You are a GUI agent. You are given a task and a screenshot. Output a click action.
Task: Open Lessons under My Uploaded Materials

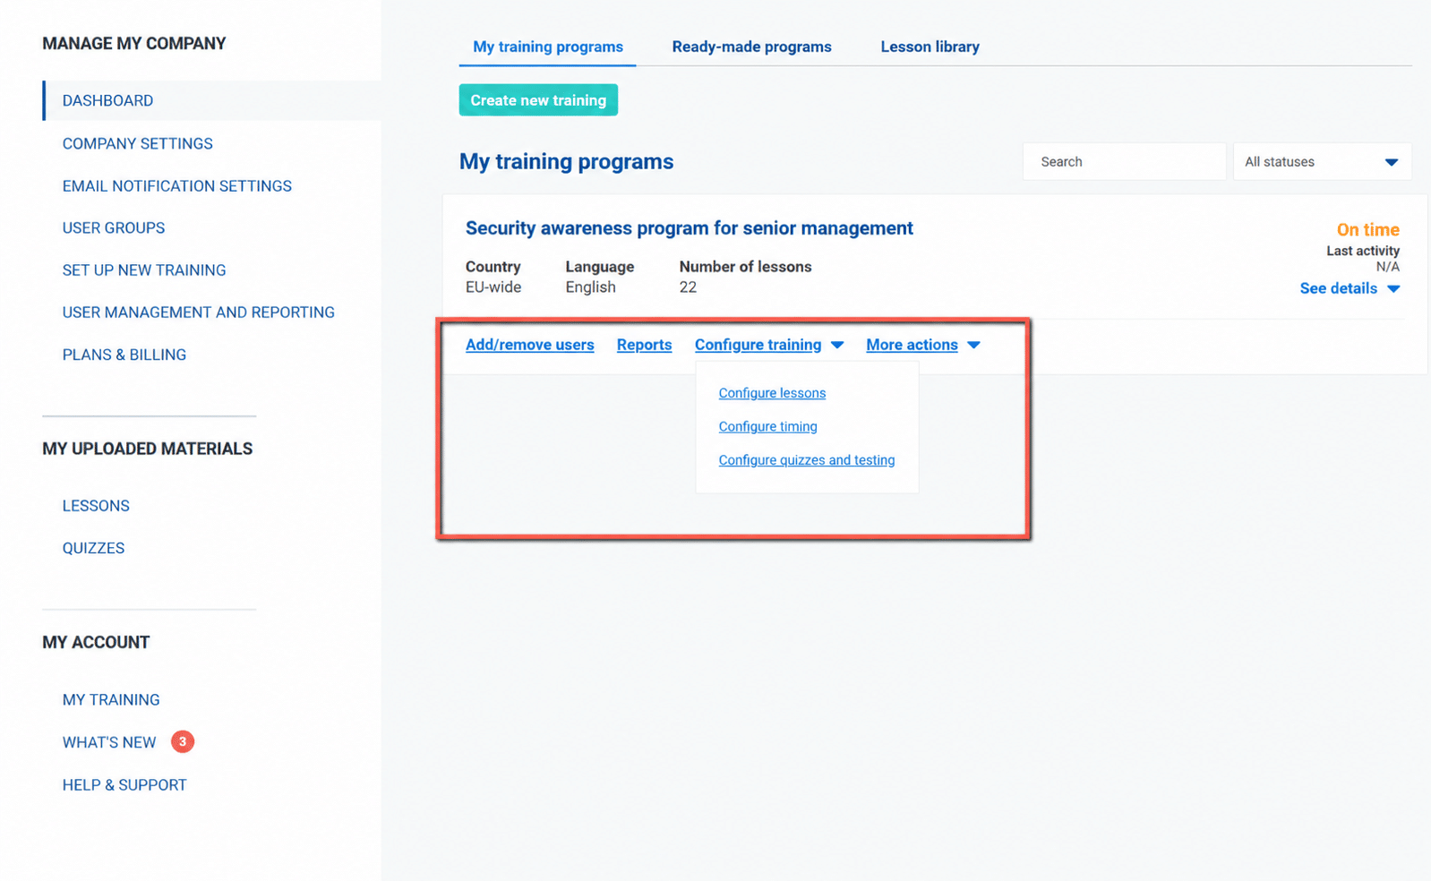coord(96,506)
